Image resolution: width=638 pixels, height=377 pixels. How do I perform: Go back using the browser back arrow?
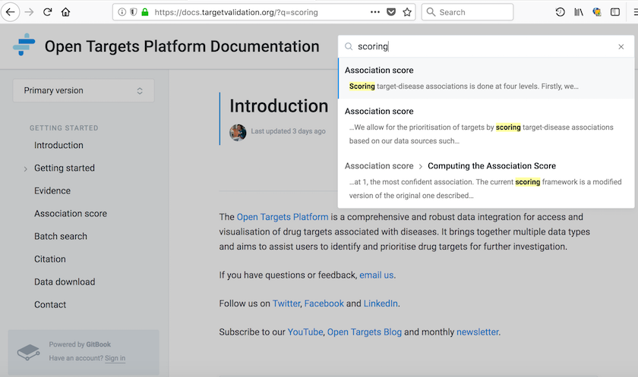coord(10,12)
